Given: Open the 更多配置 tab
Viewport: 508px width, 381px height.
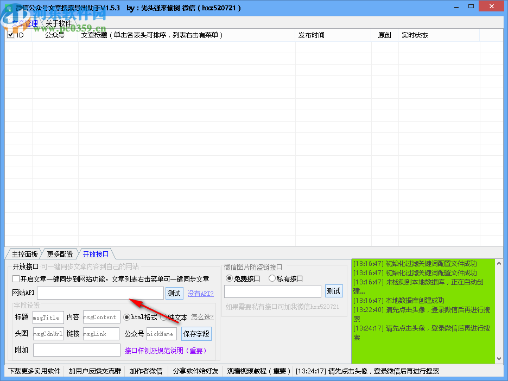Looking at the screenshot, I should tap(60, 253).
